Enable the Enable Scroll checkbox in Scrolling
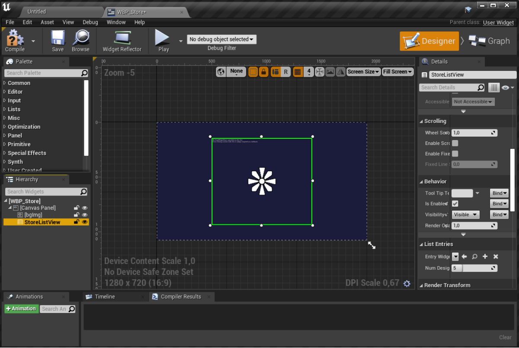The height and width of the screenshot is (348, 519). pos(455,143)
